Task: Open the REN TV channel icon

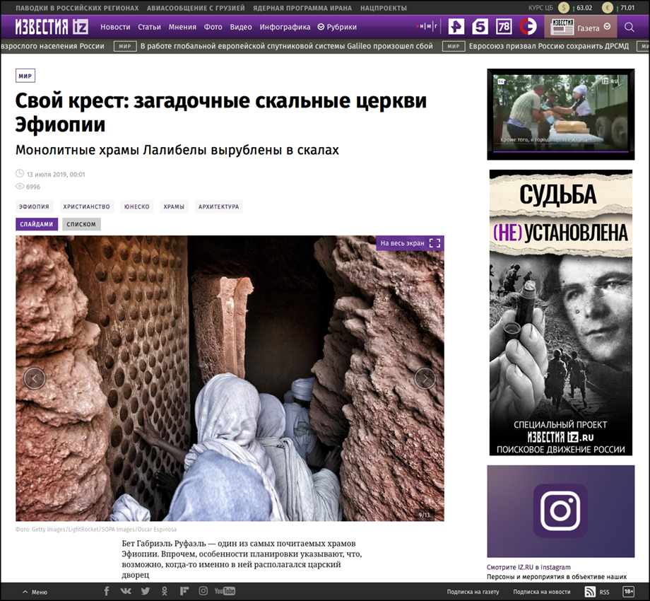Action: coord(456,27)
